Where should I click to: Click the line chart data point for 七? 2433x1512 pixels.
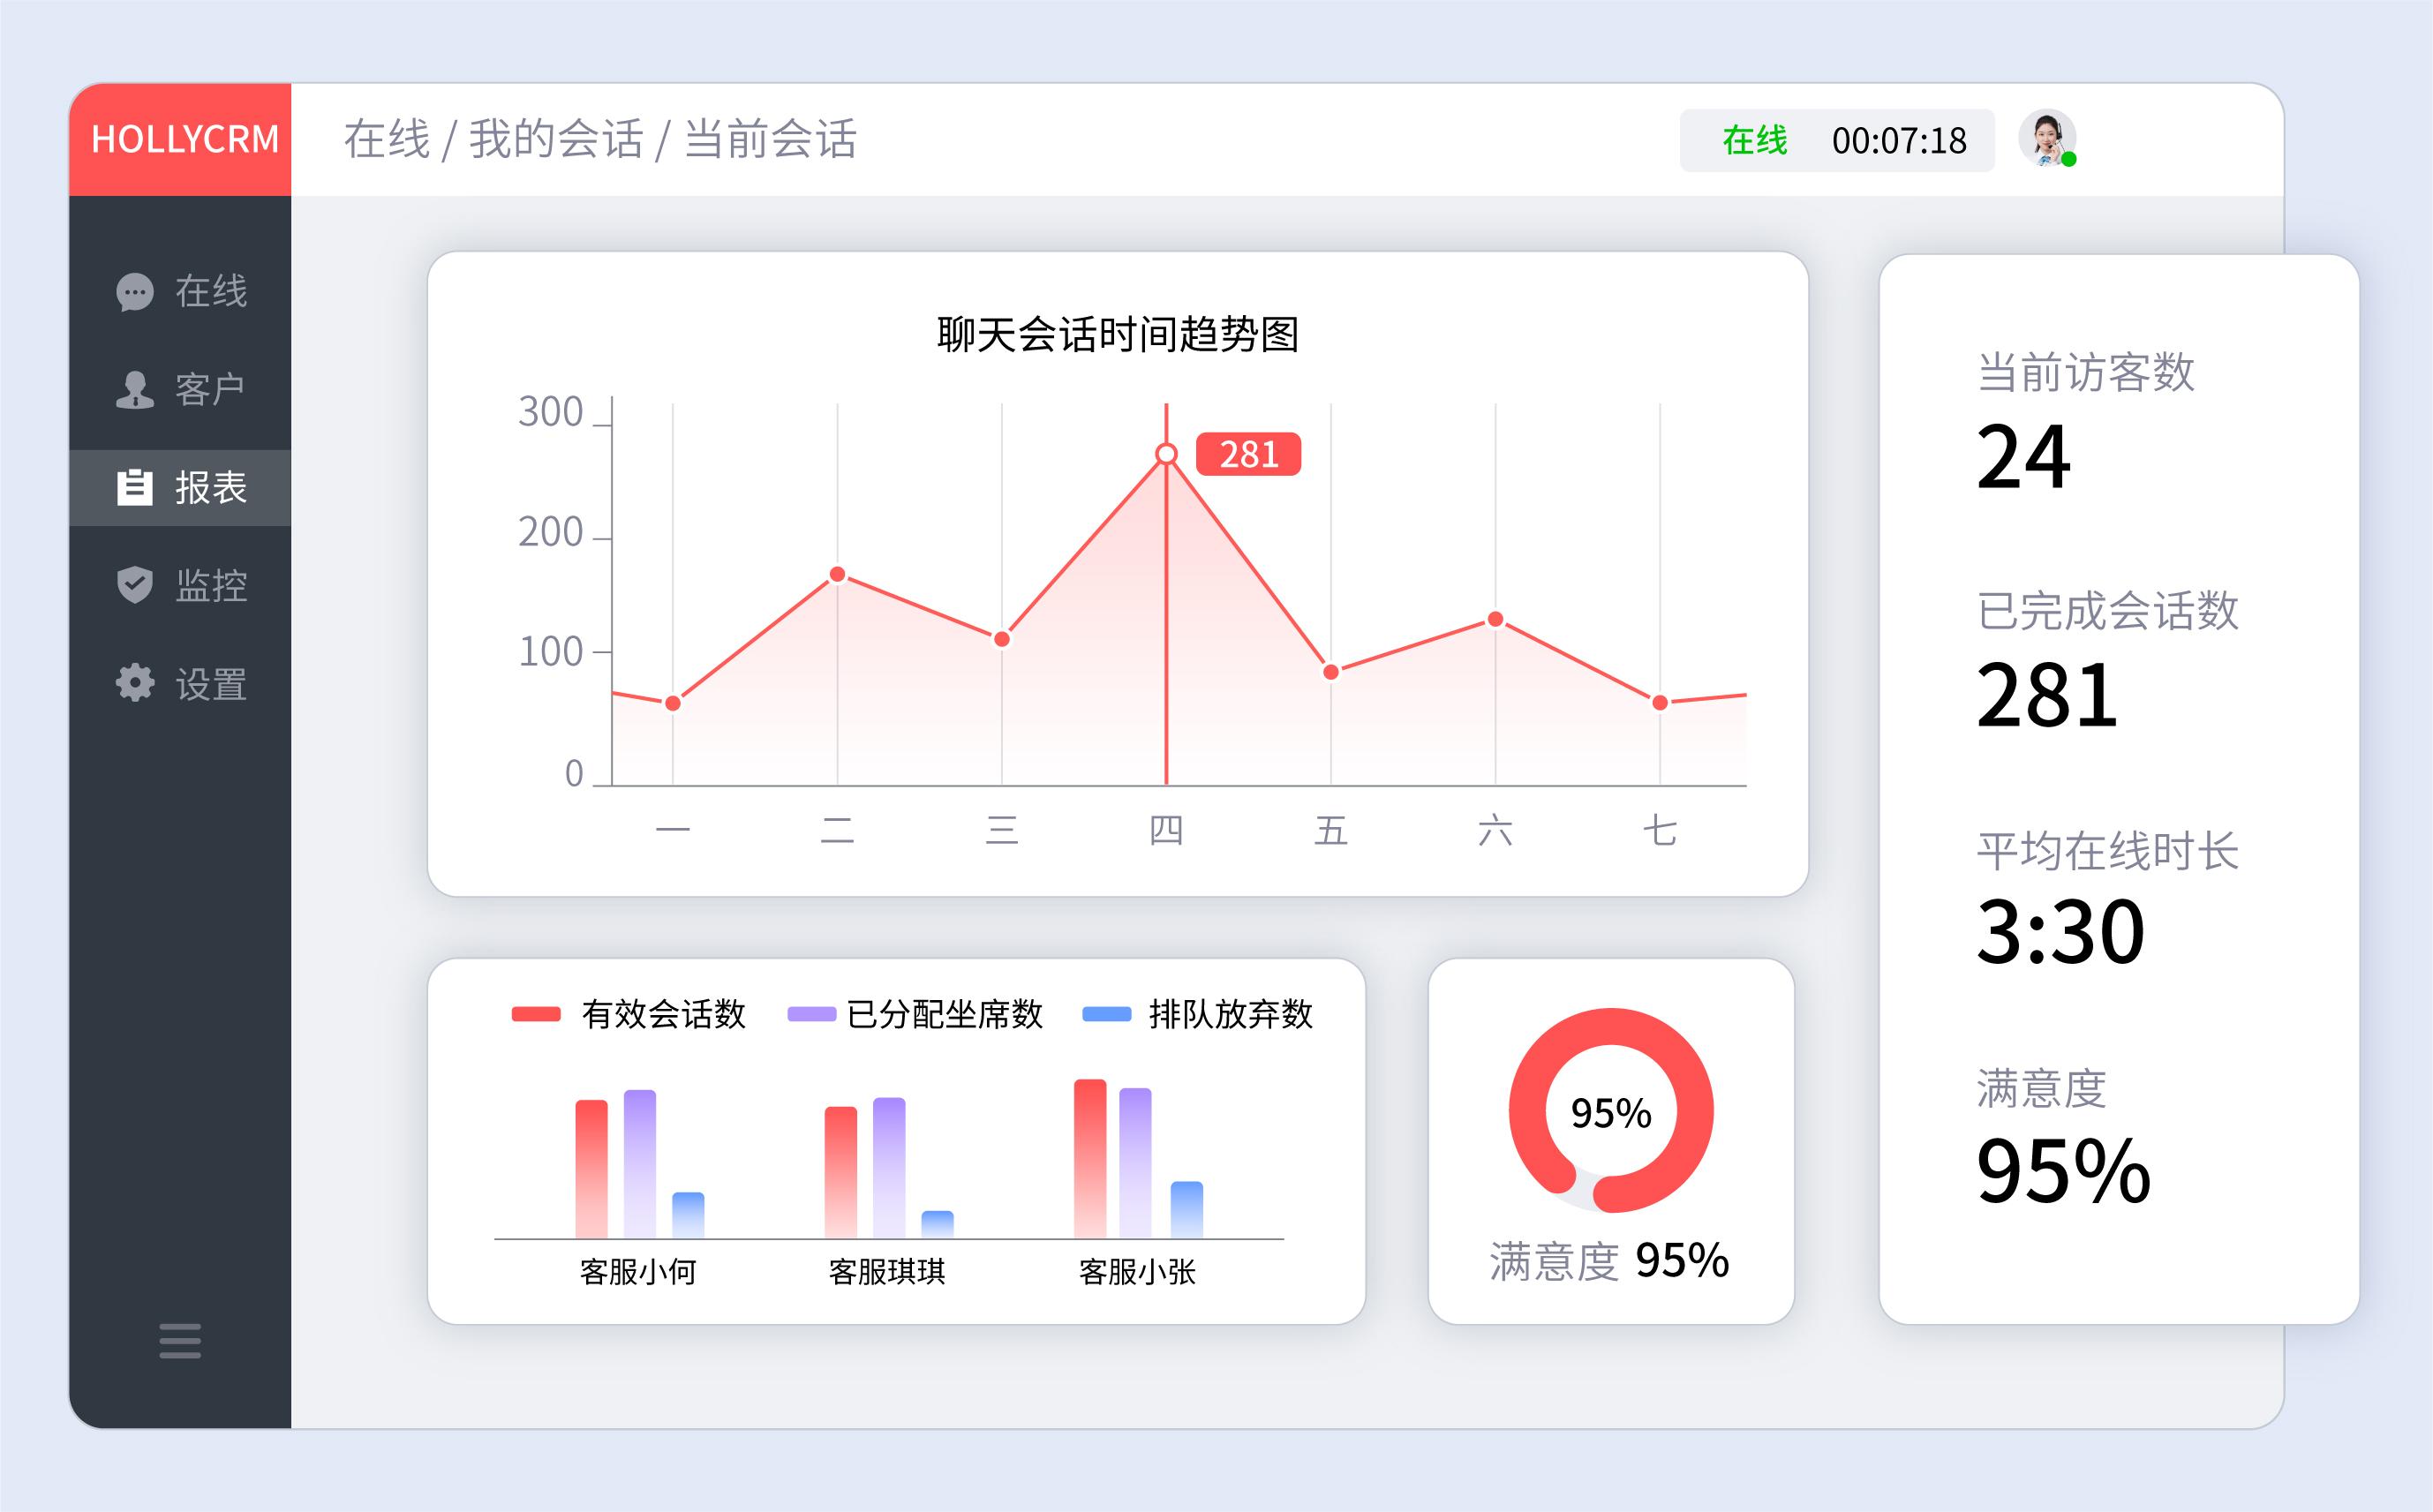[x=1660, y=703]
